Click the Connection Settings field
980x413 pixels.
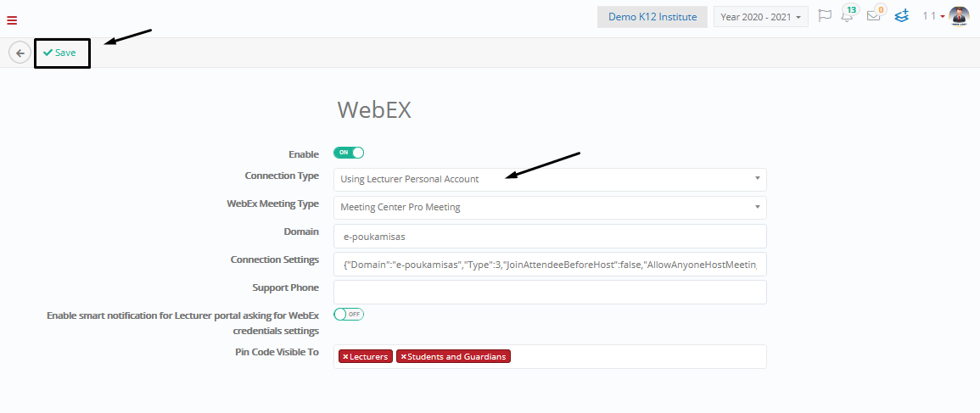click(x=550, y=265)
